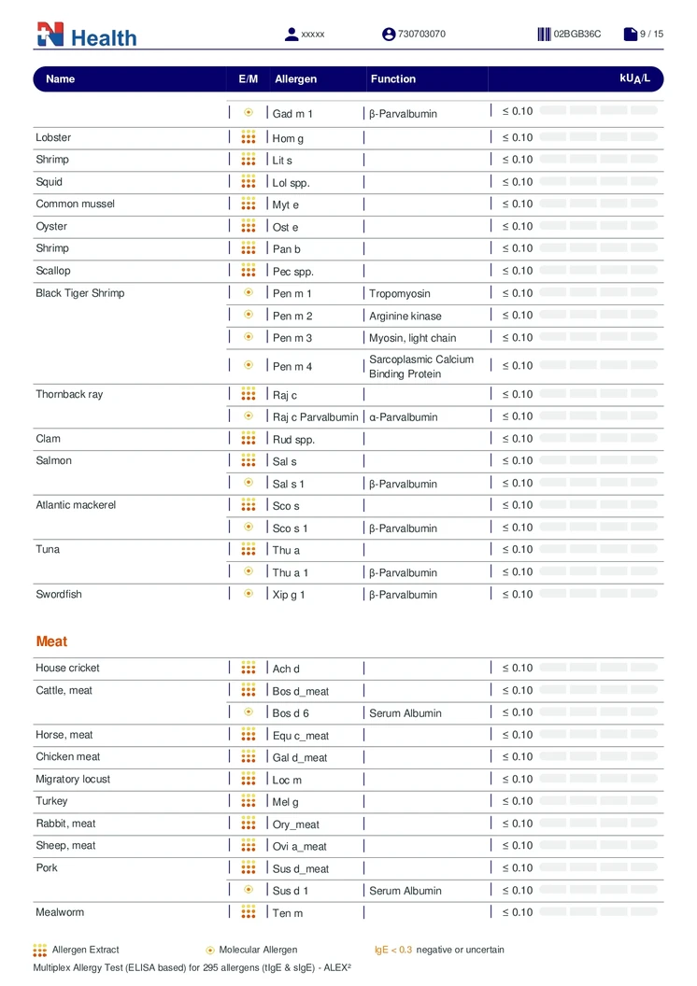This screenshot has height=986, width=697.
Task: Click the page icon next to 9 / 15
Action: [x=631, y=35]
